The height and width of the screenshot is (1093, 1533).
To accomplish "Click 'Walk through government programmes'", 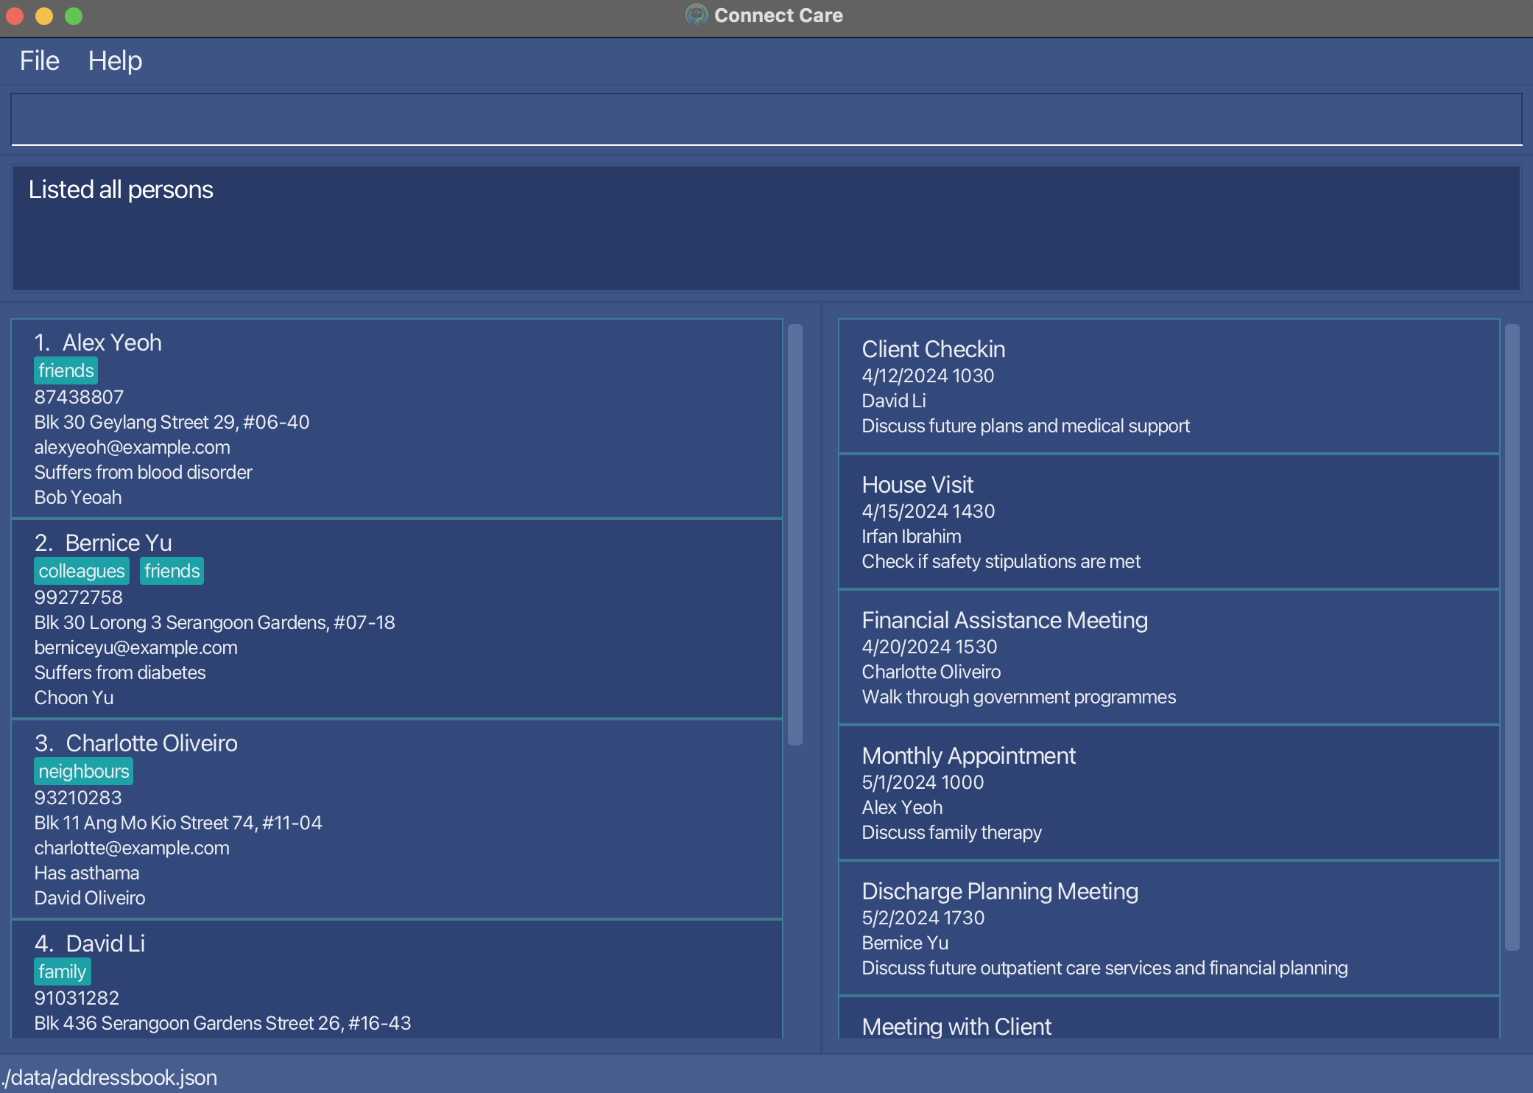I will pyautogui.click(x=1019, y=697).
